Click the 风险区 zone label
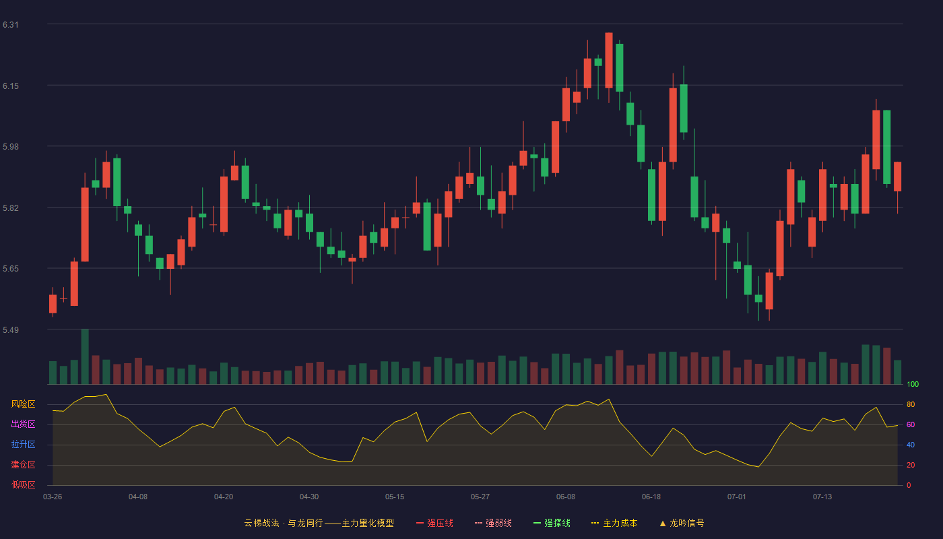 23,404
